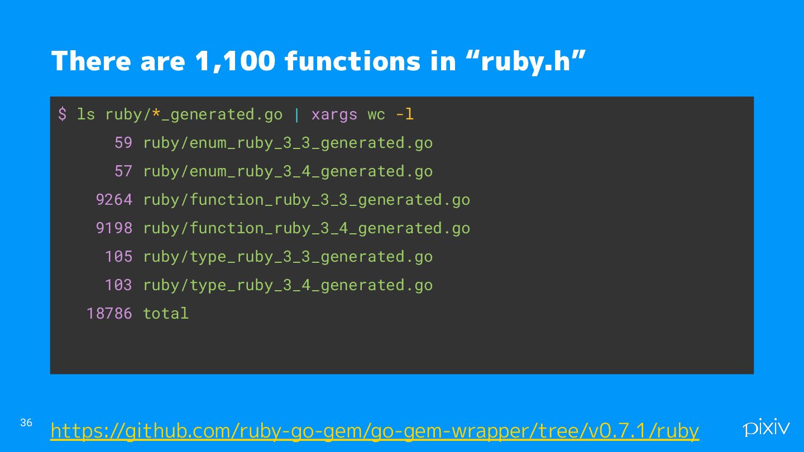Click the total count 18786

point(109,314)
